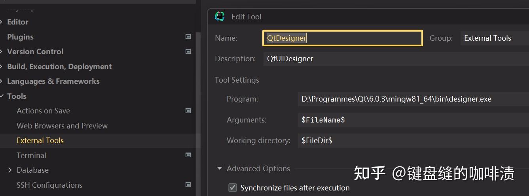
Task: Click the project-level icon beside SSH Configurations
Action: (x=188, y=185)
